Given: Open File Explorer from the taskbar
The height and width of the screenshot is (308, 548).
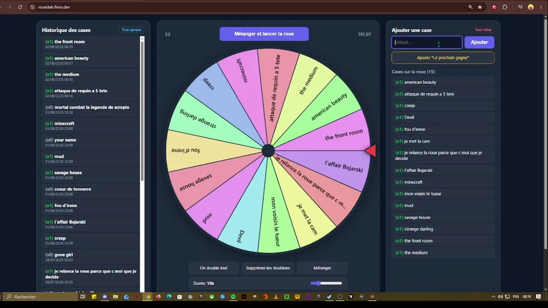Looking at the screenshot, I should [x=115, y=296].
